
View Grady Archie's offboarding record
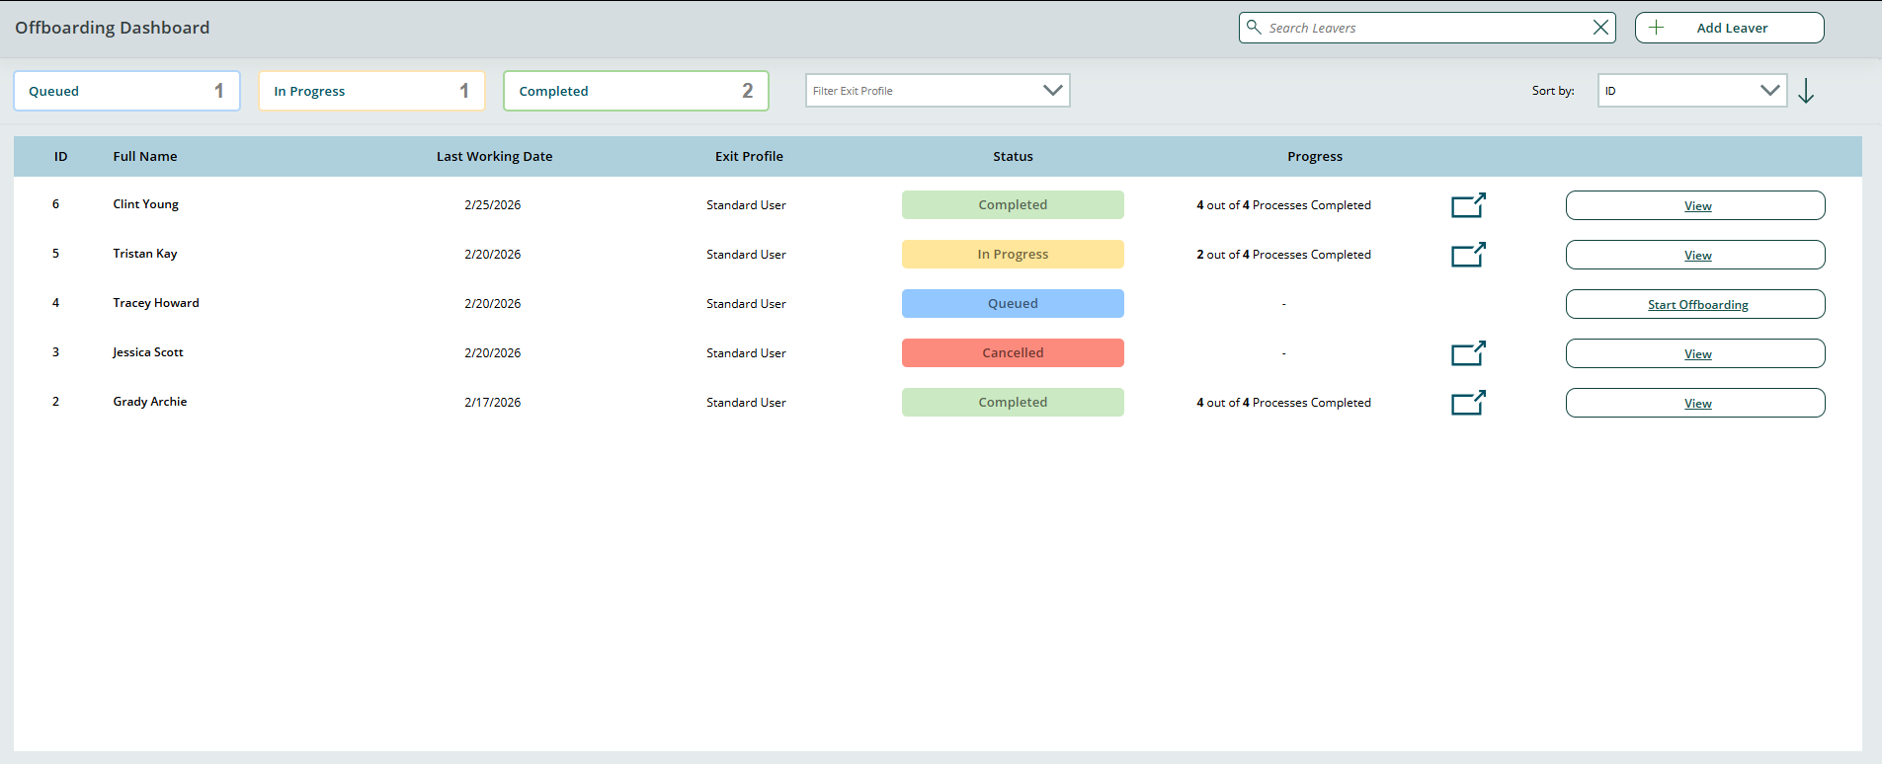pos(1695,403)
